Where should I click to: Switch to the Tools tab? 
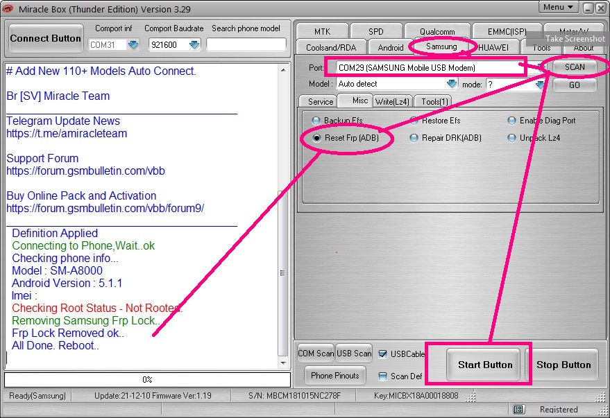pyautogui.click(x=541, y=48)
